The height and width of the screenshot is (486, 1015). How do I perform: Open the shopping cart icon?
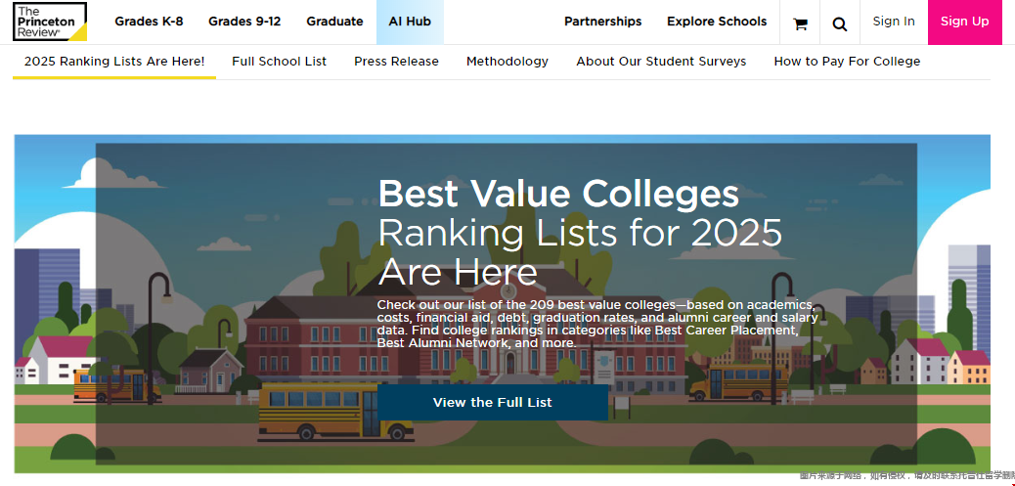800,23
